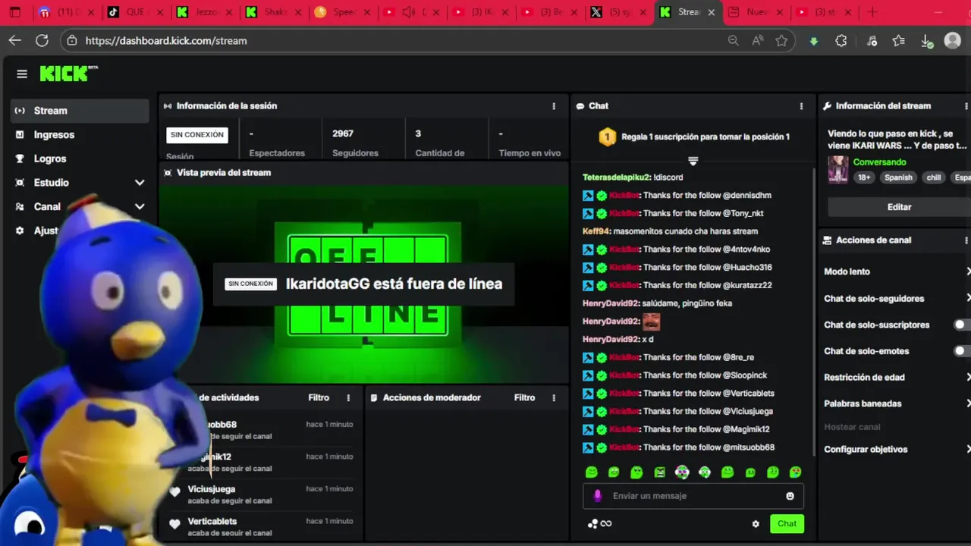Open the hamburger navigation menu
971x546 pixels.
click(22, 74)
